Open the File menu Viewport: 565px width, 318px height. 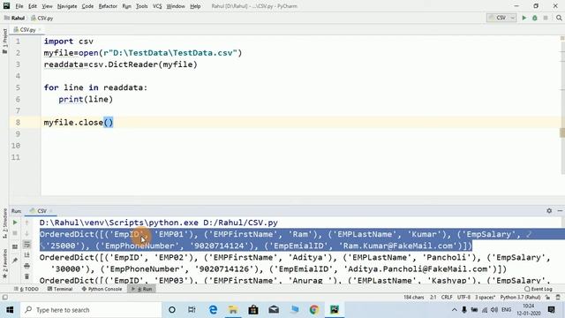[x=19, y=6]
